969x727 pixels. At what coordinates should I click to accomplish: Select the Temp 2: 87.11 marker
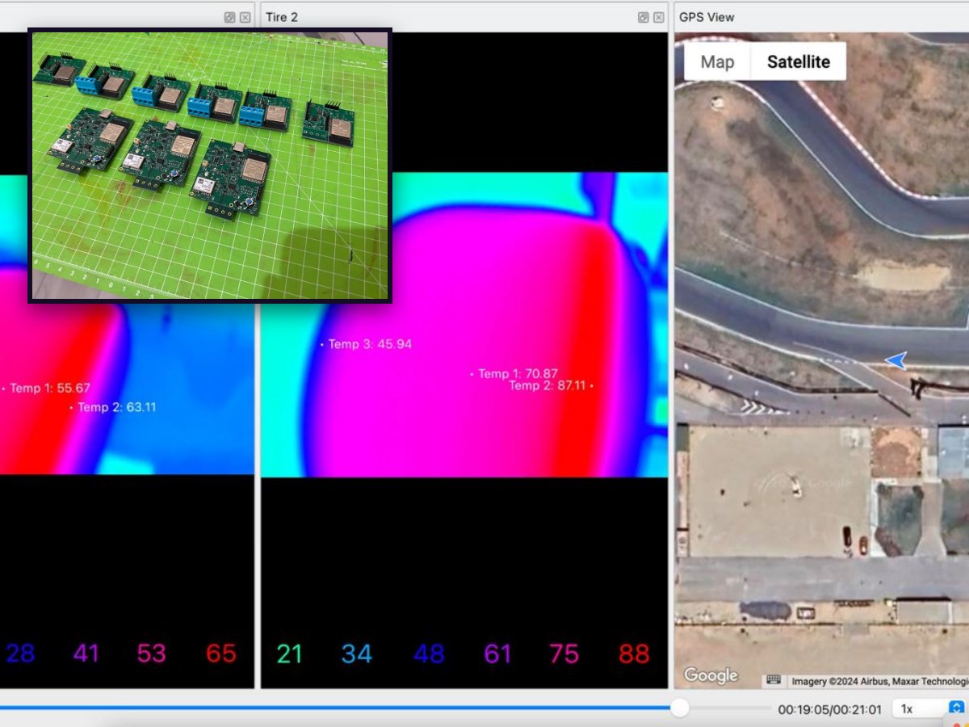tap(551, 386)
